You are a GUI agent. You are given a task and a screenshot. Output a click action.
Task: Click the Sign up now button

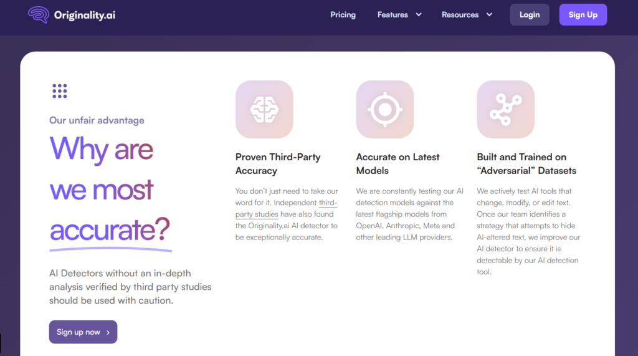(x=83, y=332)
